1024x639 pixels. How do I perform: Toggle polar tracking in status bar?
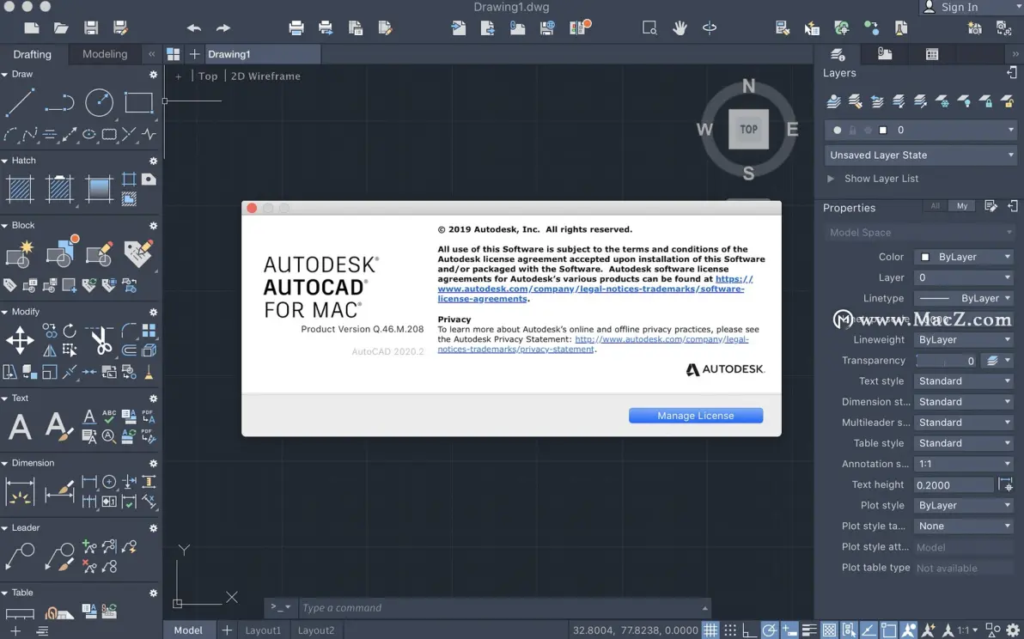[x=770, y=630]
